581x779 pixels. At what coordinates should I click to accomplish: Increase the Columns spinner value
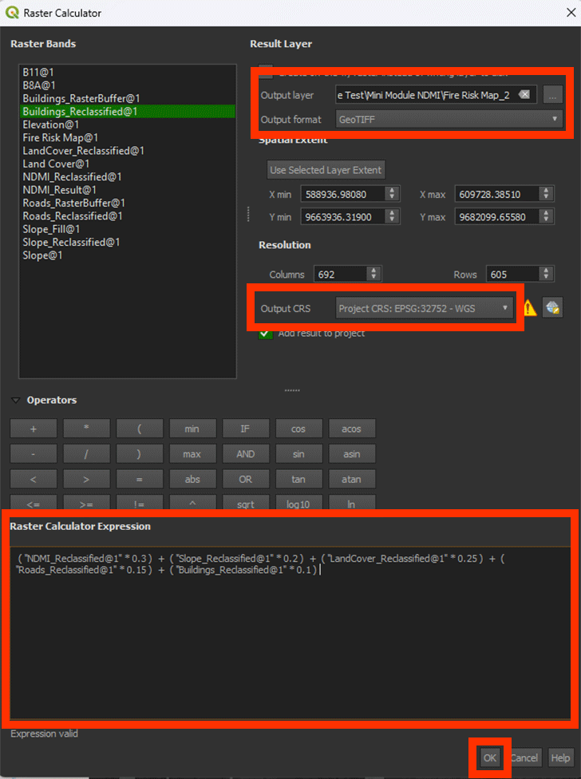[373, 271]
